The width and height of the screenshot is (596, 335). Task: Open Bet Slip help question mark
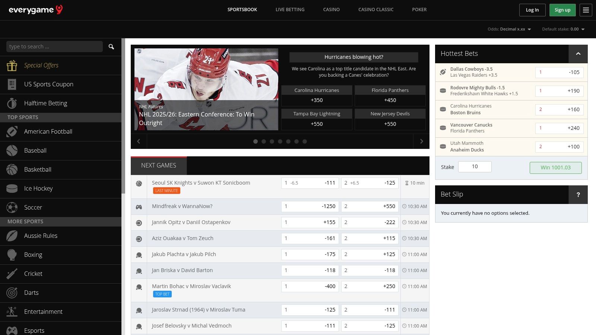click(578, 195)
